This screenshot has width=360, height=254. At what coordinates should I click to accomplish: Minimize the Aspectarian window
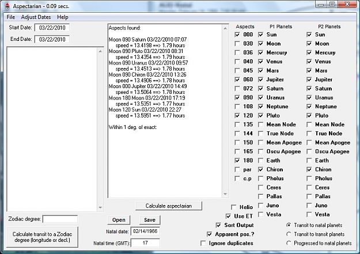[321, 5]
